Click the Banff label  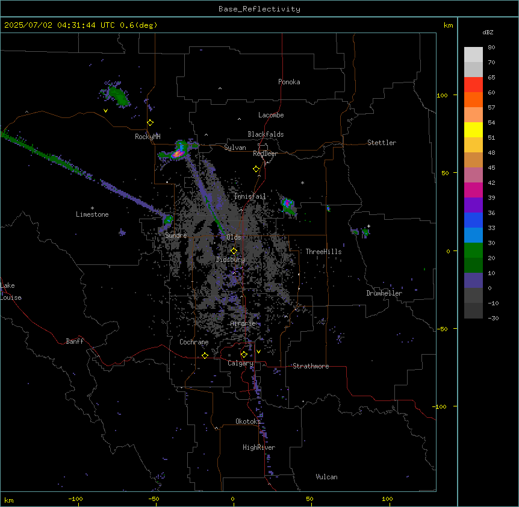tap(75, 341)
